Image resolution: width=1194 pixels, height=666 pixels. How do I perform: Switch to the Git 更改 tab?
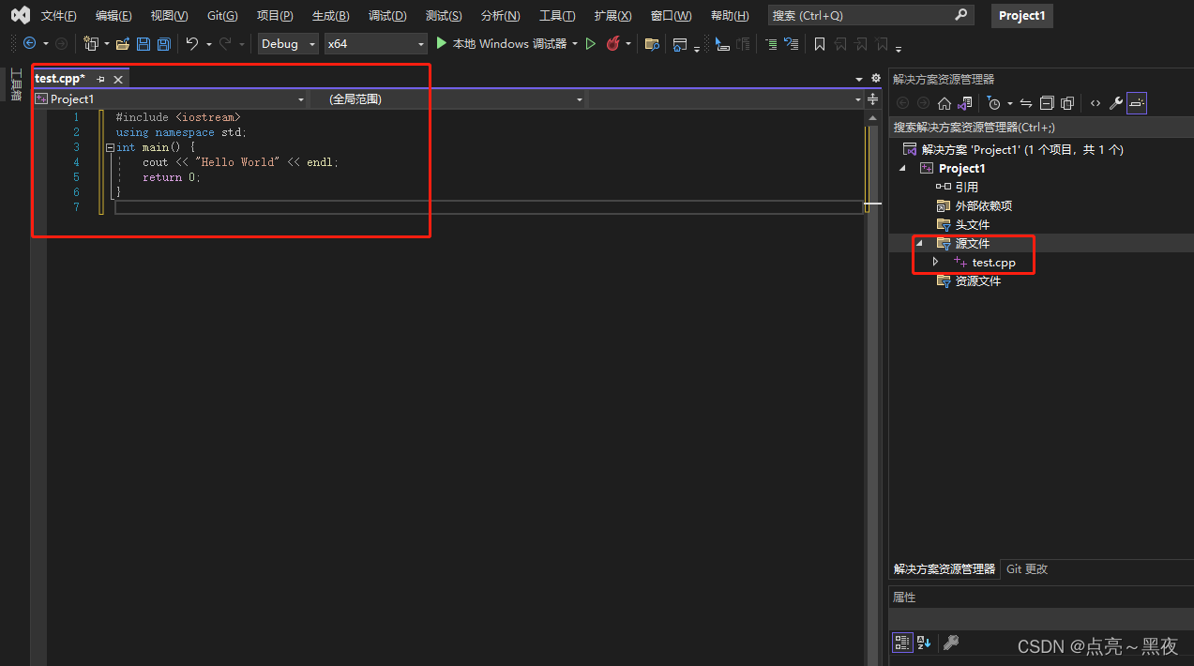1027,568
